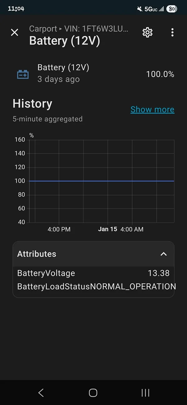Screen dimensions: 187x405
Task: Close the Battery (12V) dialog
Action: coord(14,32)
